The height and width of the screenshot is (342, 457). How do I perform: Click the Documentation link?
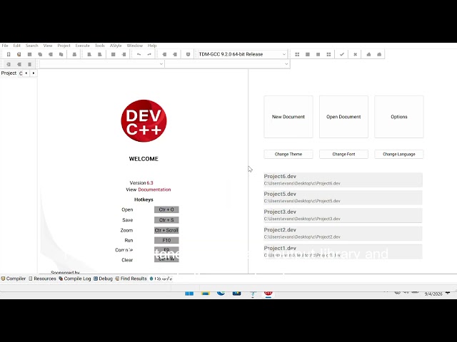[154, 190]
